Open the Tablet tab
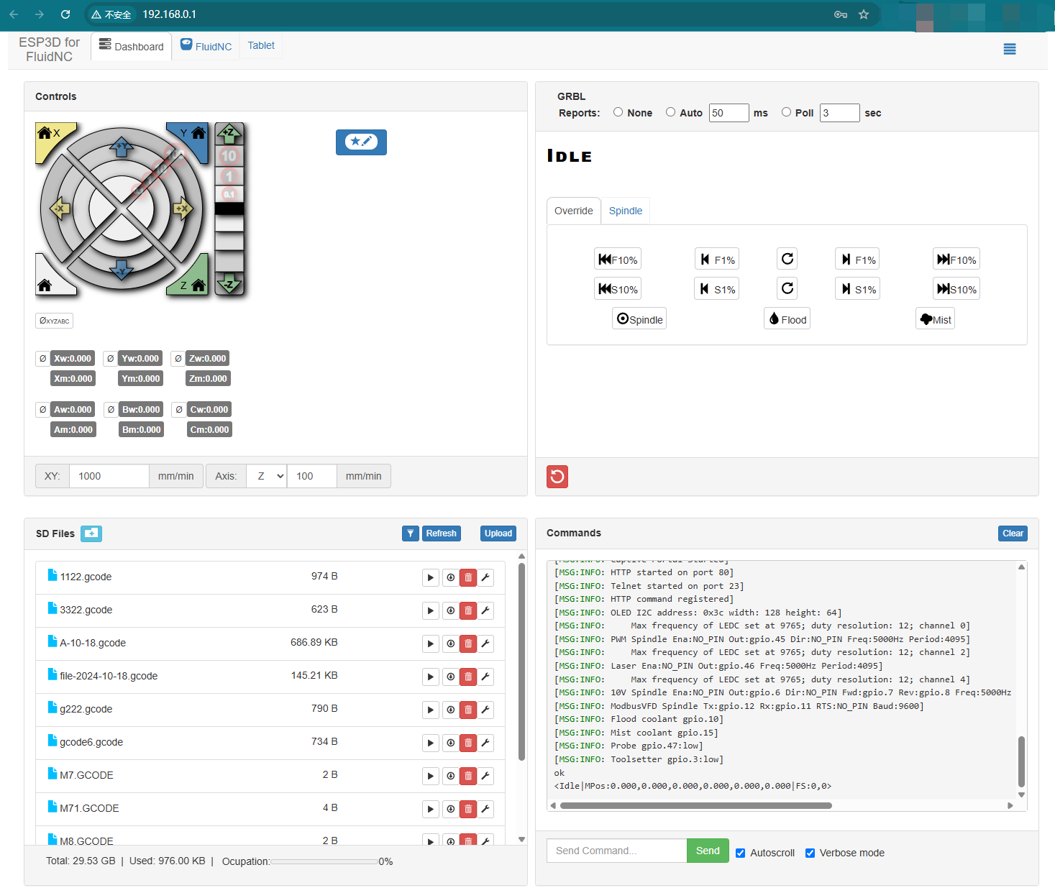The height and width of the screenshot is (893, 1055). (x=261, y=45)
